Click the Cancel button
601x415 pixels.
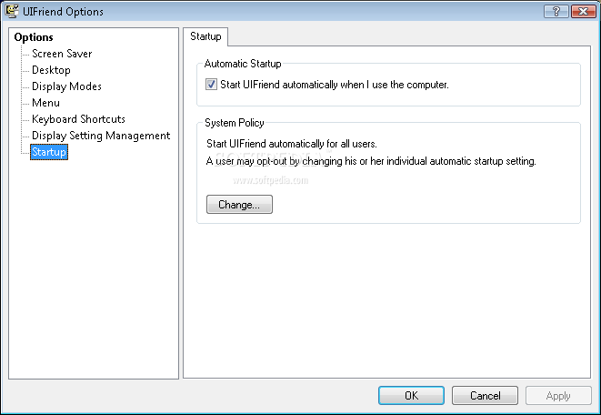(485, 396)
